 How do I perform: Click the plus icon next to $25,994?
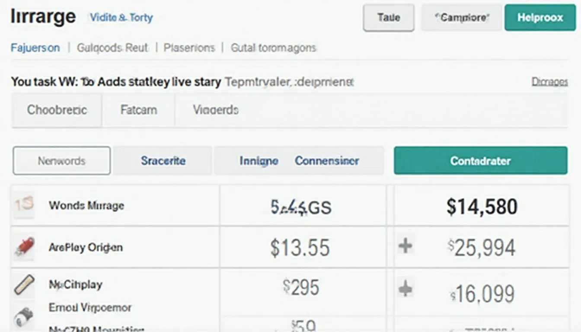(405, 246)
